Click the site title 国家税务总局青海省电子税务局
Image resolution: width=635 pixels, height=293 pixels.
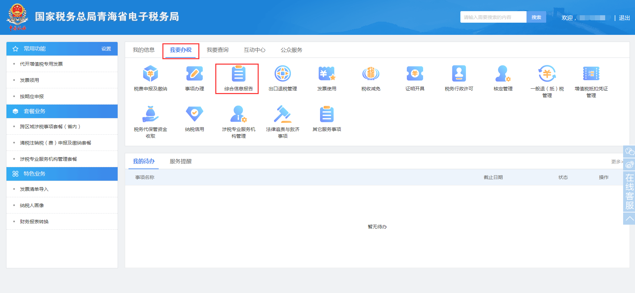[107, 17]
